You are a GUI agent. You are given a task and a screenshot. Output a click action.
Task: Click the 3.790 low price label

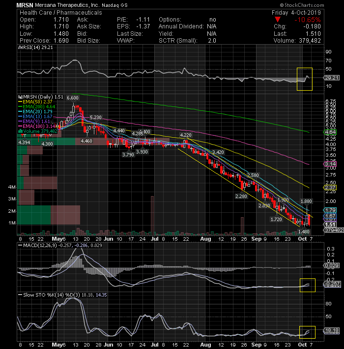click(128, 154)
